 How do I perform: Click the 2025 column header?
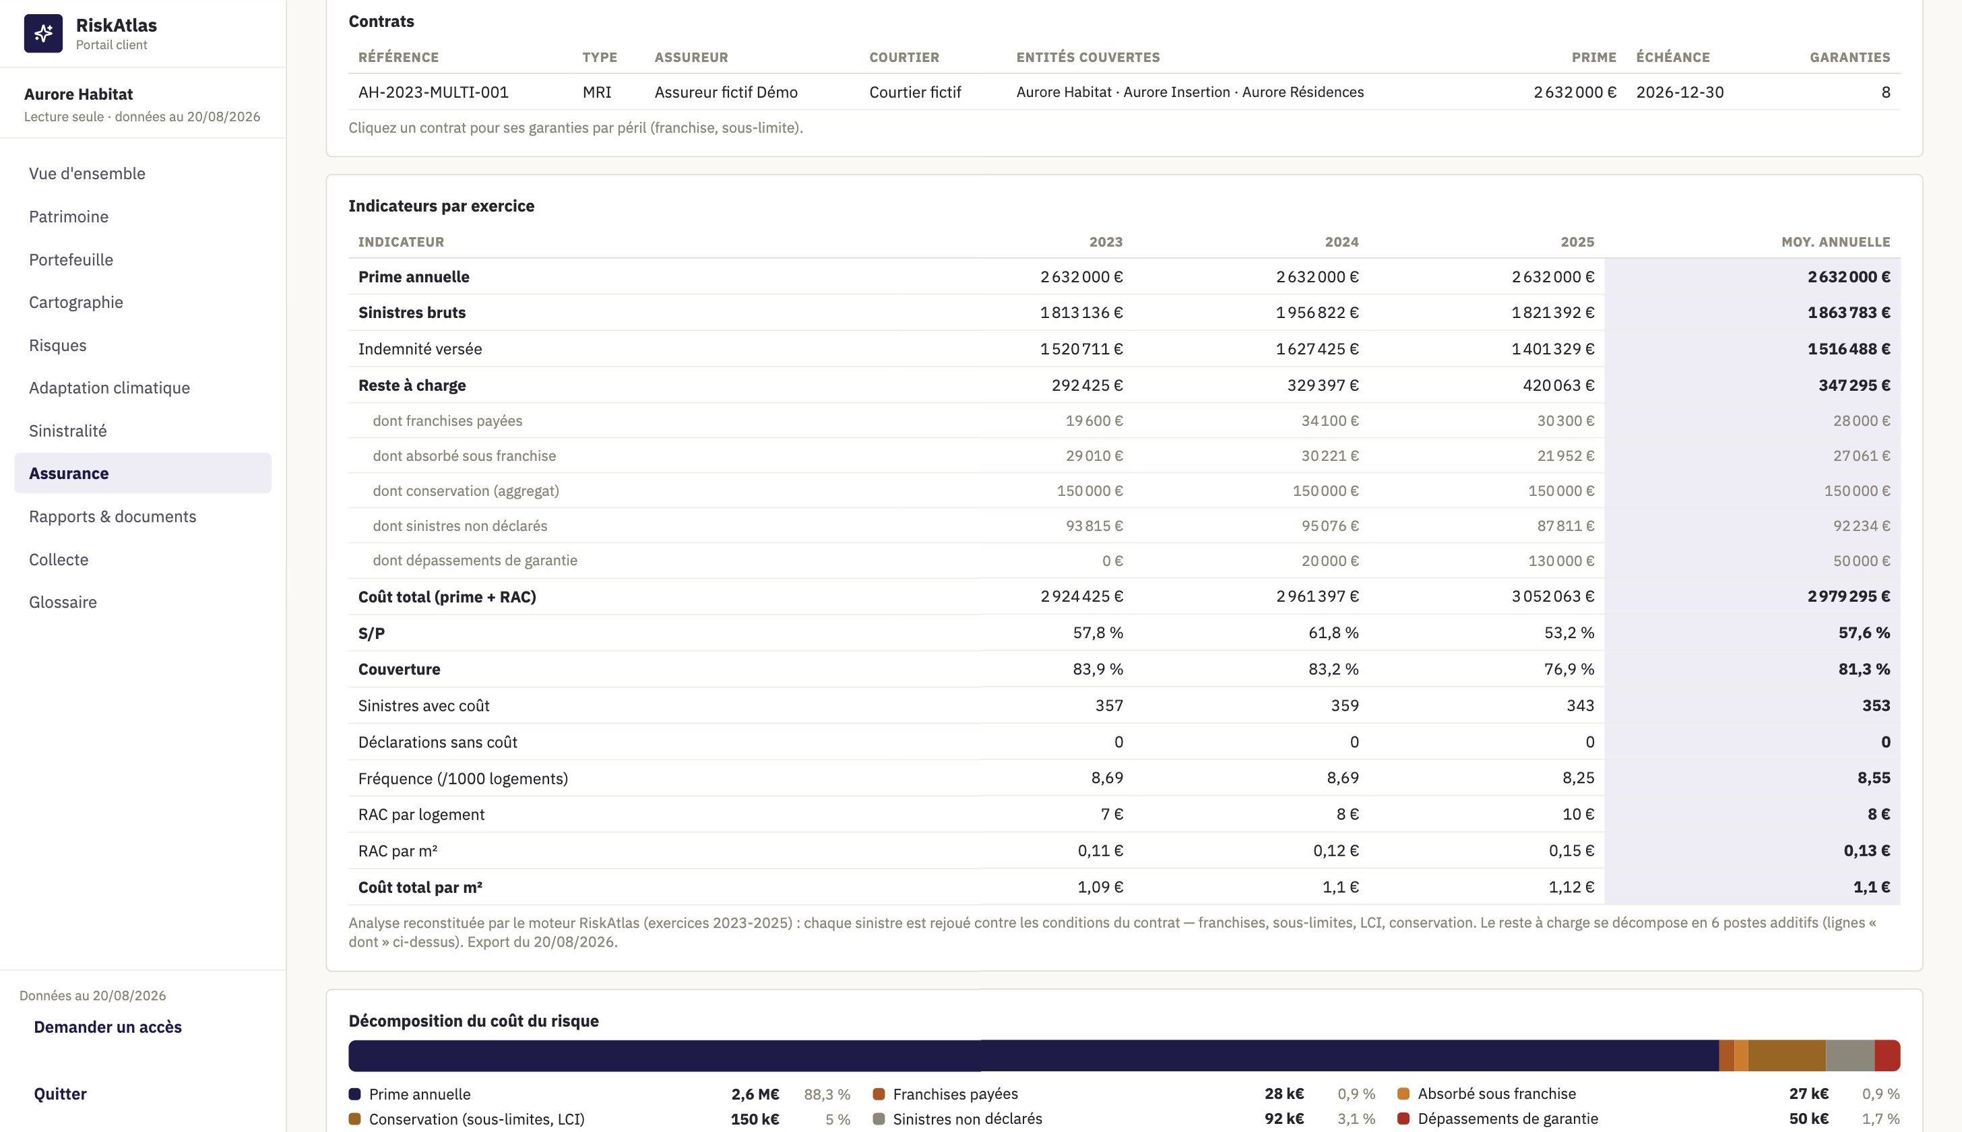pyautogui.click(x=1577, y=242)
